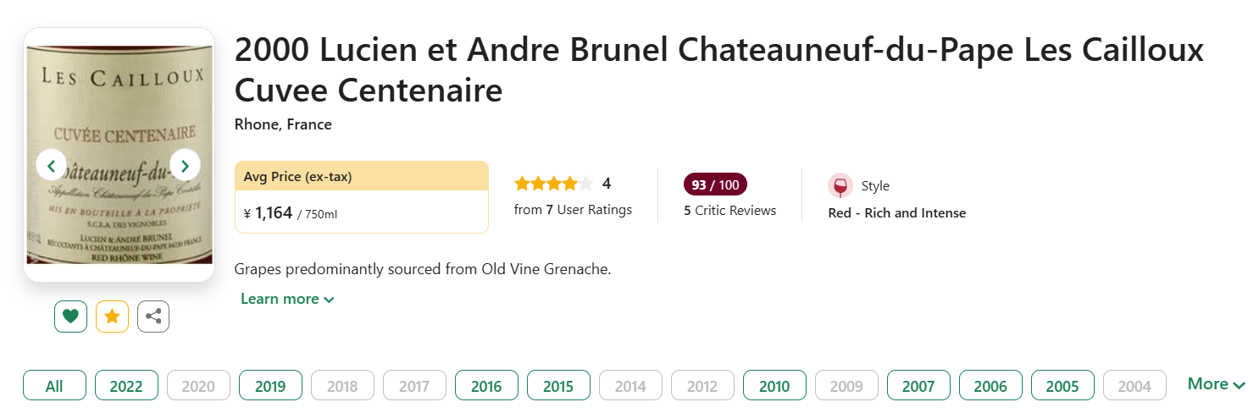1259x413 pixels.
Task: Expand Learn more description
Action: (287, 299)
